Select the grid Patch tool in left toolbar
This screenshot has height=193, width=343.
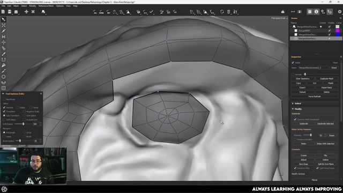pyautogui.click(x=4, y=88)
